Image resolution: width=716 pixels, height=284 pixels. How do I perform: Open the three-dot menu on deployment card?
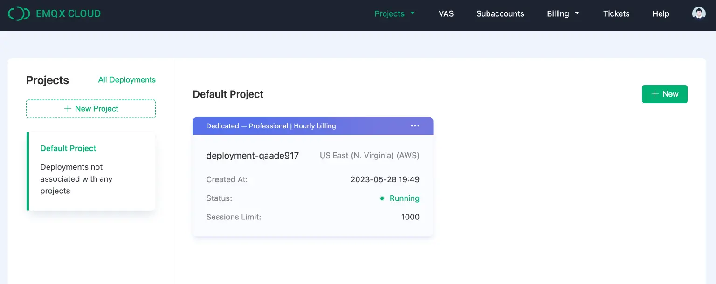coord(415,126)
